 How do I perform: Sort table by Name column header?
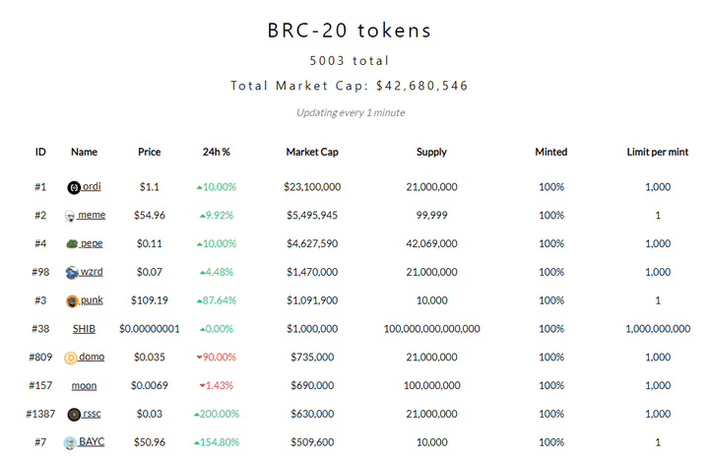click(x=84, y=152)
